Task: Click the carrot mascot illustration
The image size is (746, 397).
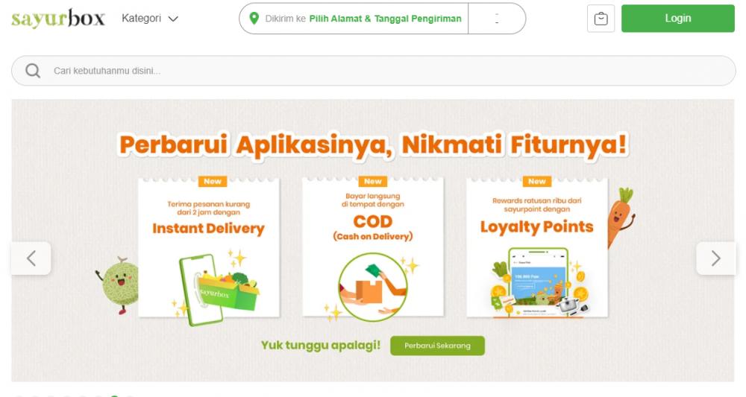Action: tap(621, 217)
